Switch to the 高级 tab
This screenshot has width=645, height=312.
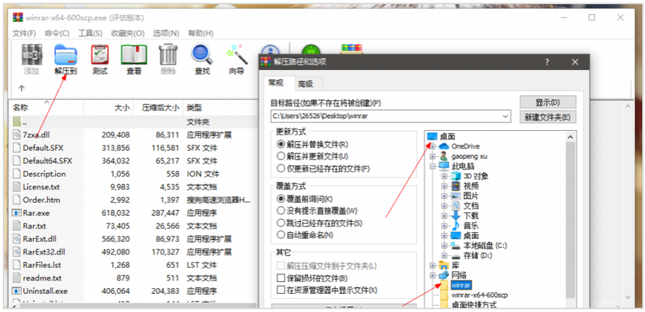click(306, 85)
